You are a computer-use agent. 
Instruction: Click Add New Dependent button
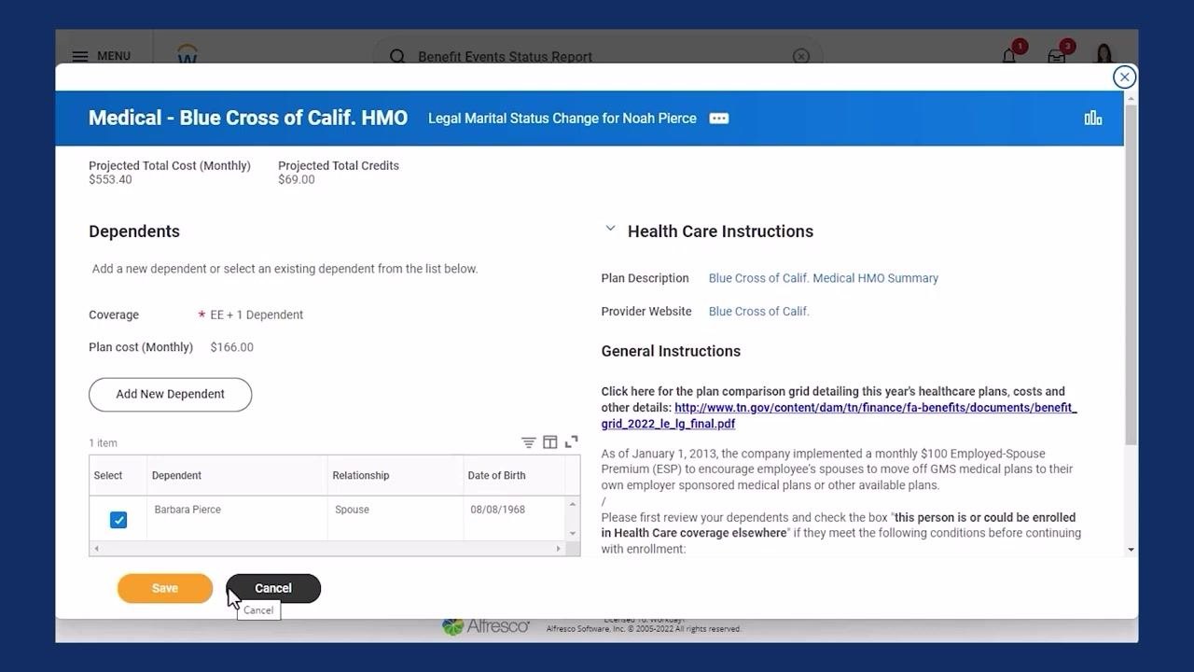click(x=170, y=394)
